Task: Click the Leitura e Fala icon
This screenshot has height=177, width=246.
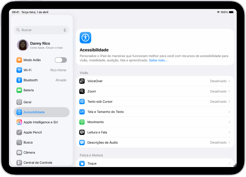Action: point(82,132)
